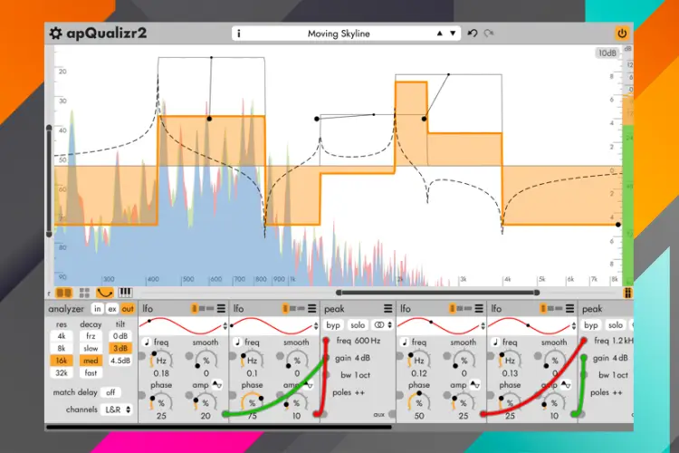Click the aux connector in 600 Hz peak
Image resolution: width=679 pixels, height=453 pixels.
point(392,414)
